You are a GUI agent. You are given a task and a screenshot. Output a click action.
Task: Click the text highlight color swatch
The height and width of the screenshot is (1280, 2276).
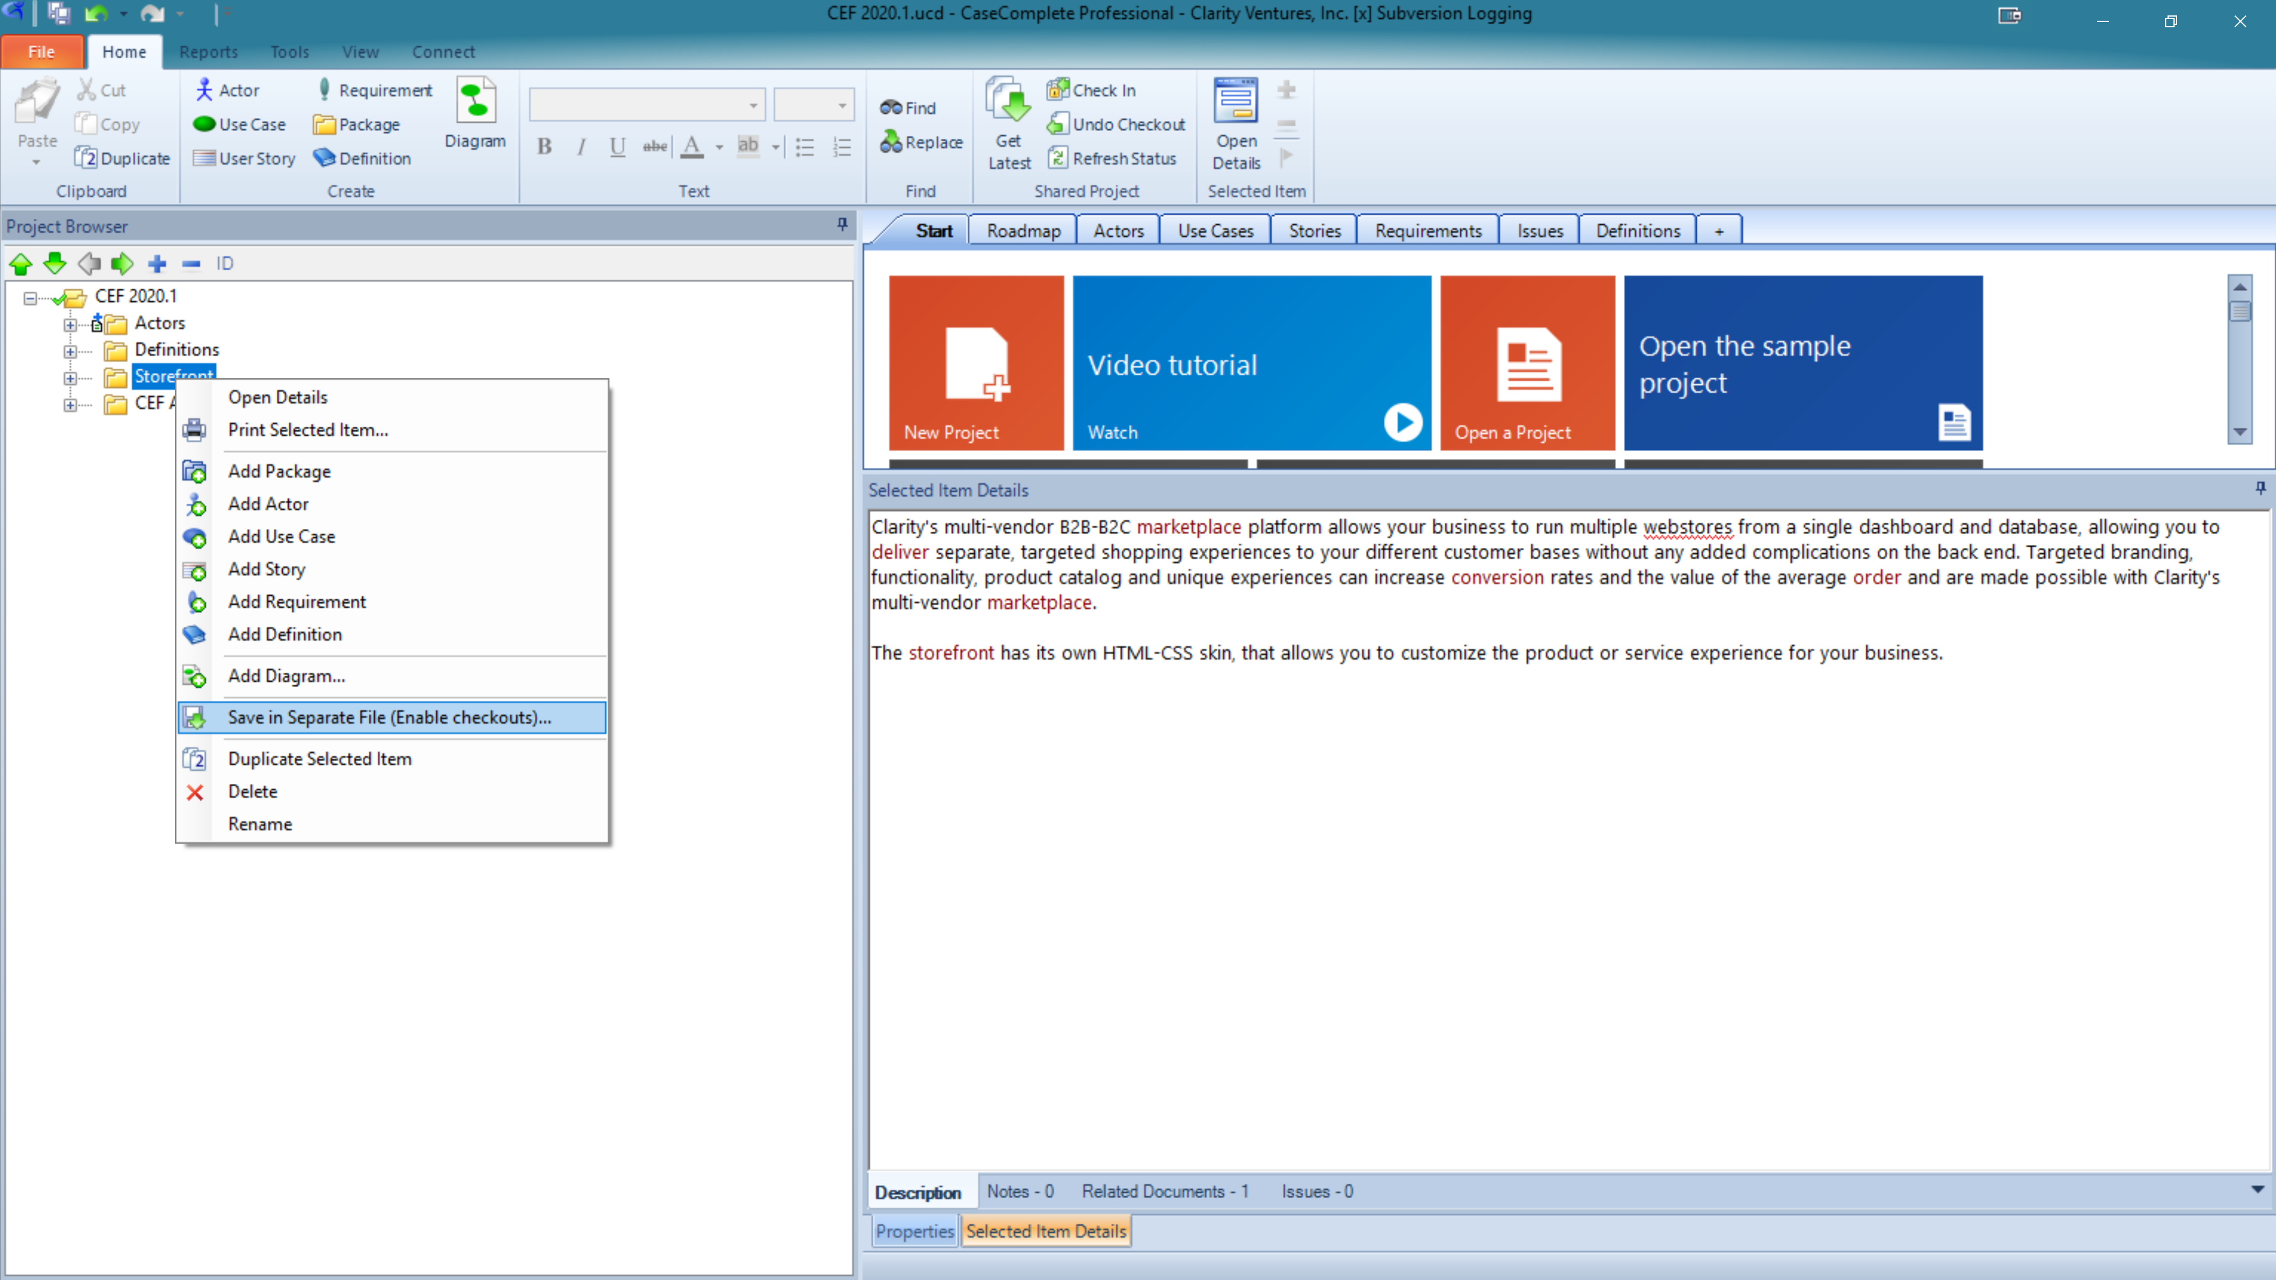[748, 146]
